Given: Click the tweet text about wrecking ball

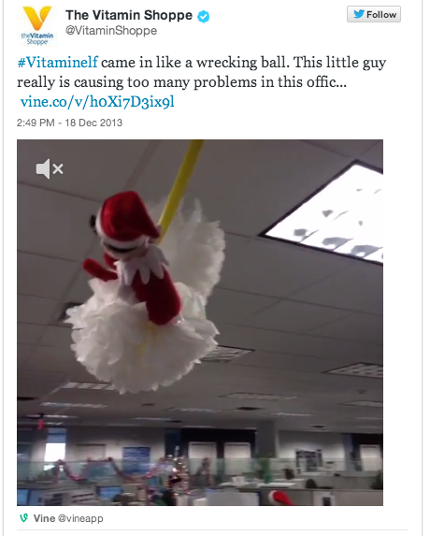Looking at the screenshot, I should click(x=202, y=72).
